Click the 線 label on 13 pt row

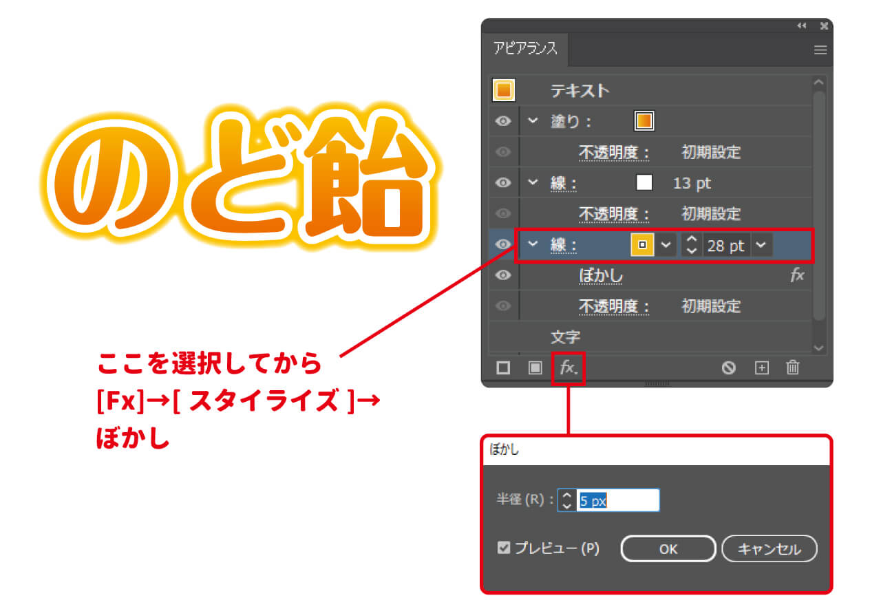tap(563, 183)
